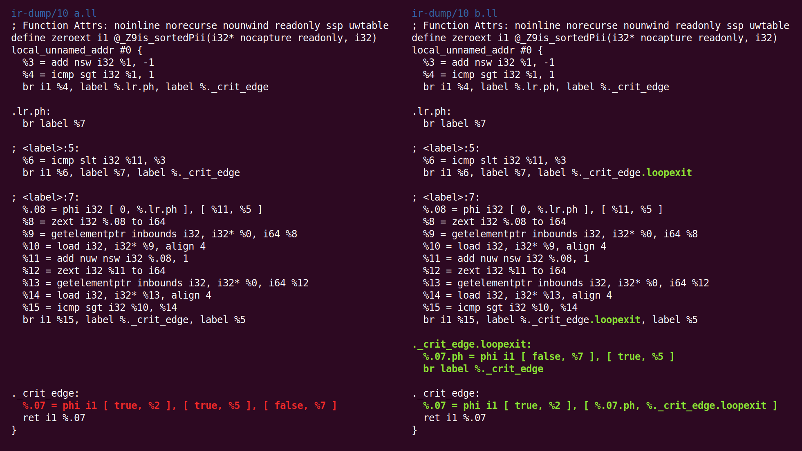The image size is (802, 451).
Task: Click the green ._crit_edge.loopexit: block label
Action: (472, 344)
